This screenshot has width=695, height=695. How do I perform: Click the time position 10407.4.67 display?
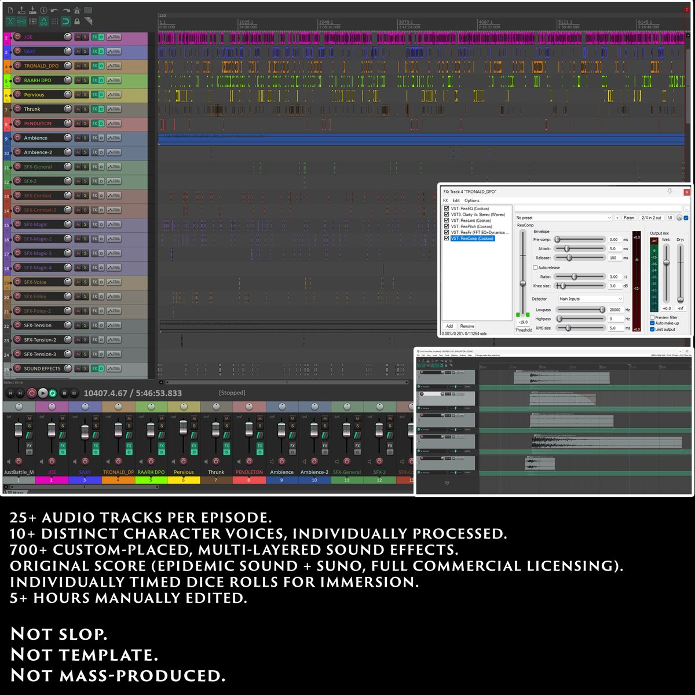(x=105, y=393)
